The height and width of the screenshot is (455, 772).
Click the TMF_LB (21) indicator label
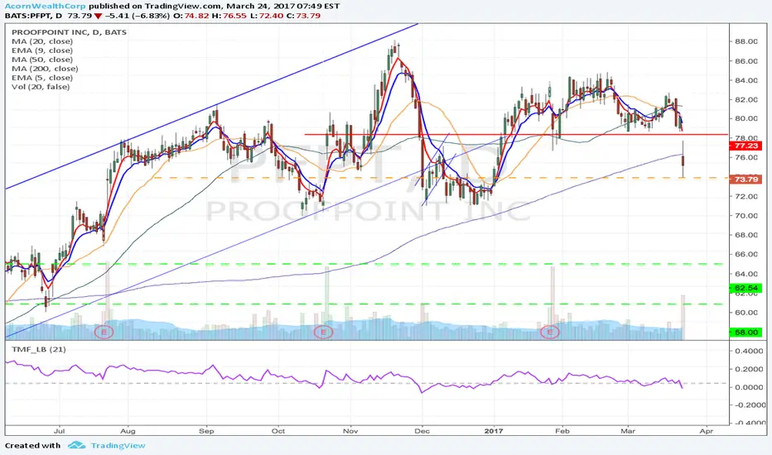[39, 349]
